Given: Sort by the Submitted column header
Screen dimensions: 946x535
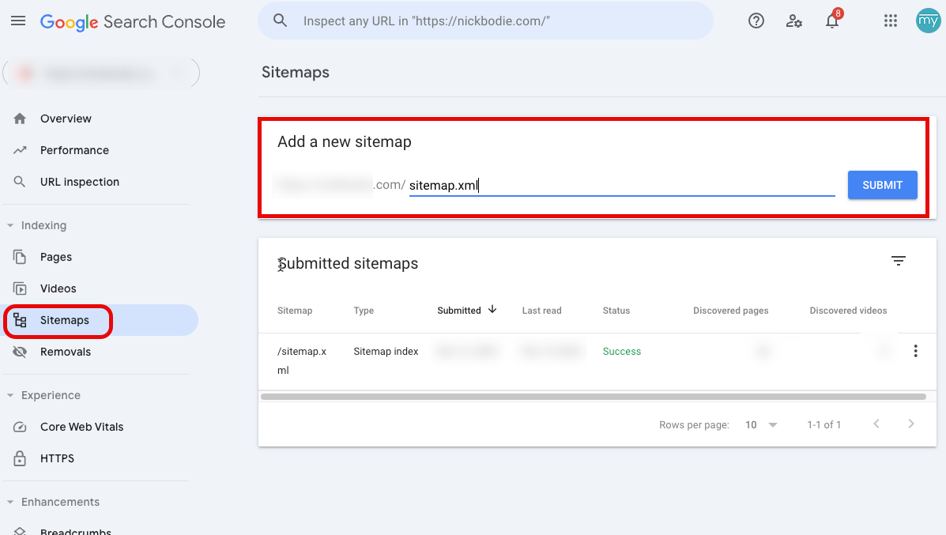Looking at the screenshot, I should pos(459,311).
